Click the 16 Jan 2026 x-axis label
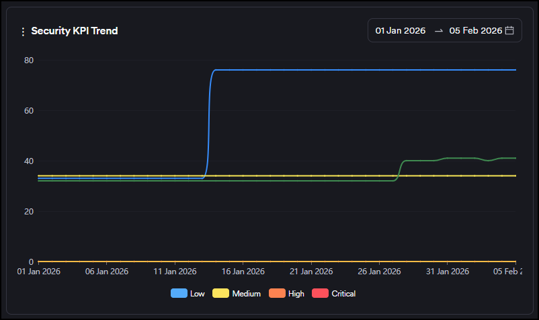 pyautogui.click(x=243, y=272)
